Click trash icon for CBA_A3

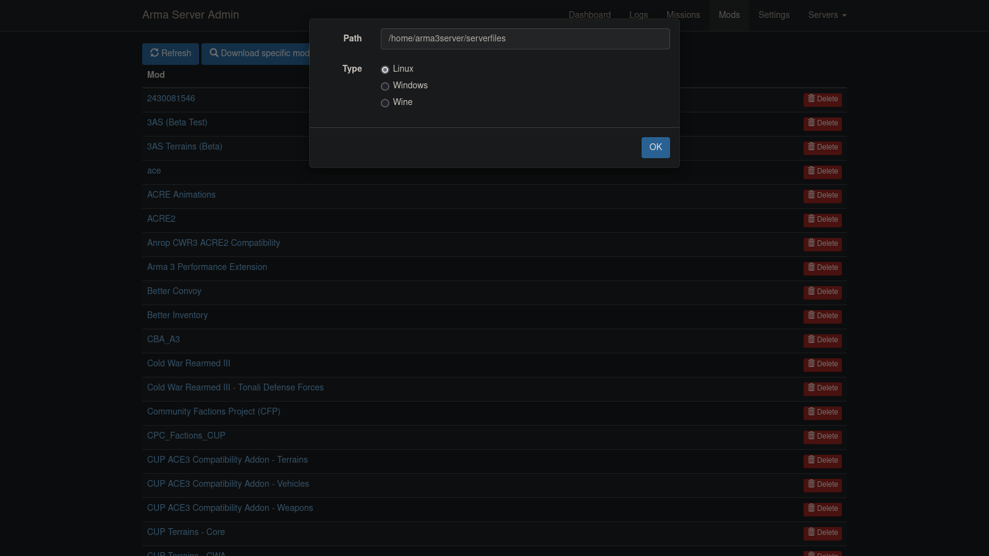tap(811, 340)
